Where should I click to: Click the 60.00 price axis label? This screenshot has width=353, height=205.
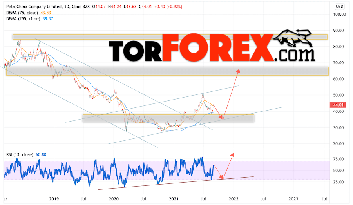pos(339,79)
